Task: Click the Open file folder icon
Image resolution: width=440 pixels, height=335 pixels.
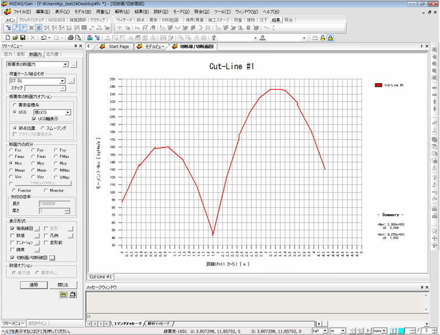Action: tap(15, 38)
